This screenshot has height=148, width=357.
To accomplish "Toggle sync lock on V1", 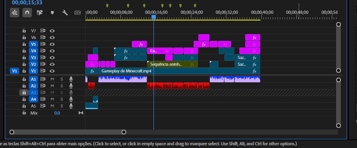I will point(43,71).
